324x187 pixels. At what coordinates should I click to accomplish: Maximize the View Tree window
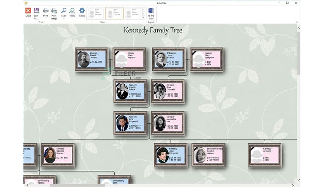click(288, 3)
